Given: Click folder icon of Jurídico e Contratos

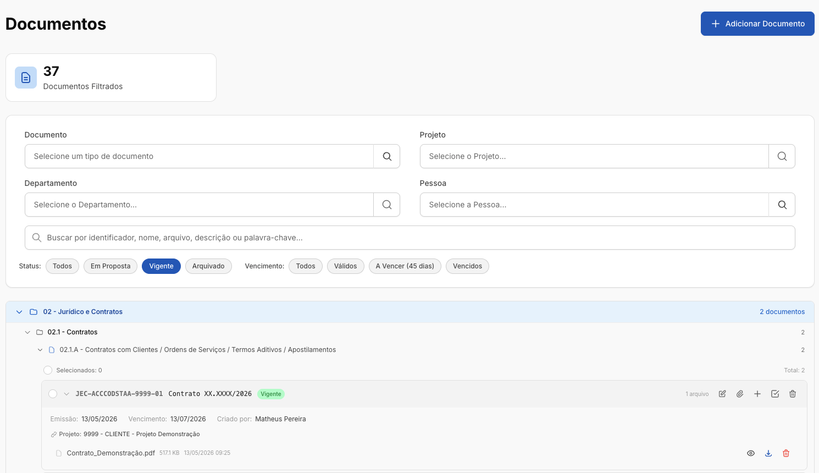Looking at the screenshot, I should tap(34, 312).
